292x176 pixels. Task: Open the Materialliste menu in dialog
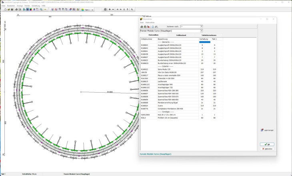(150, 23)
